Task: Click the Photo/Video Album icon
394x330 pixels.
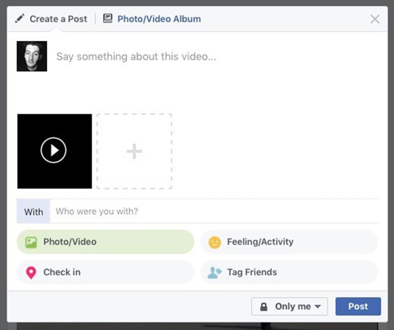Action: point(108,18)
